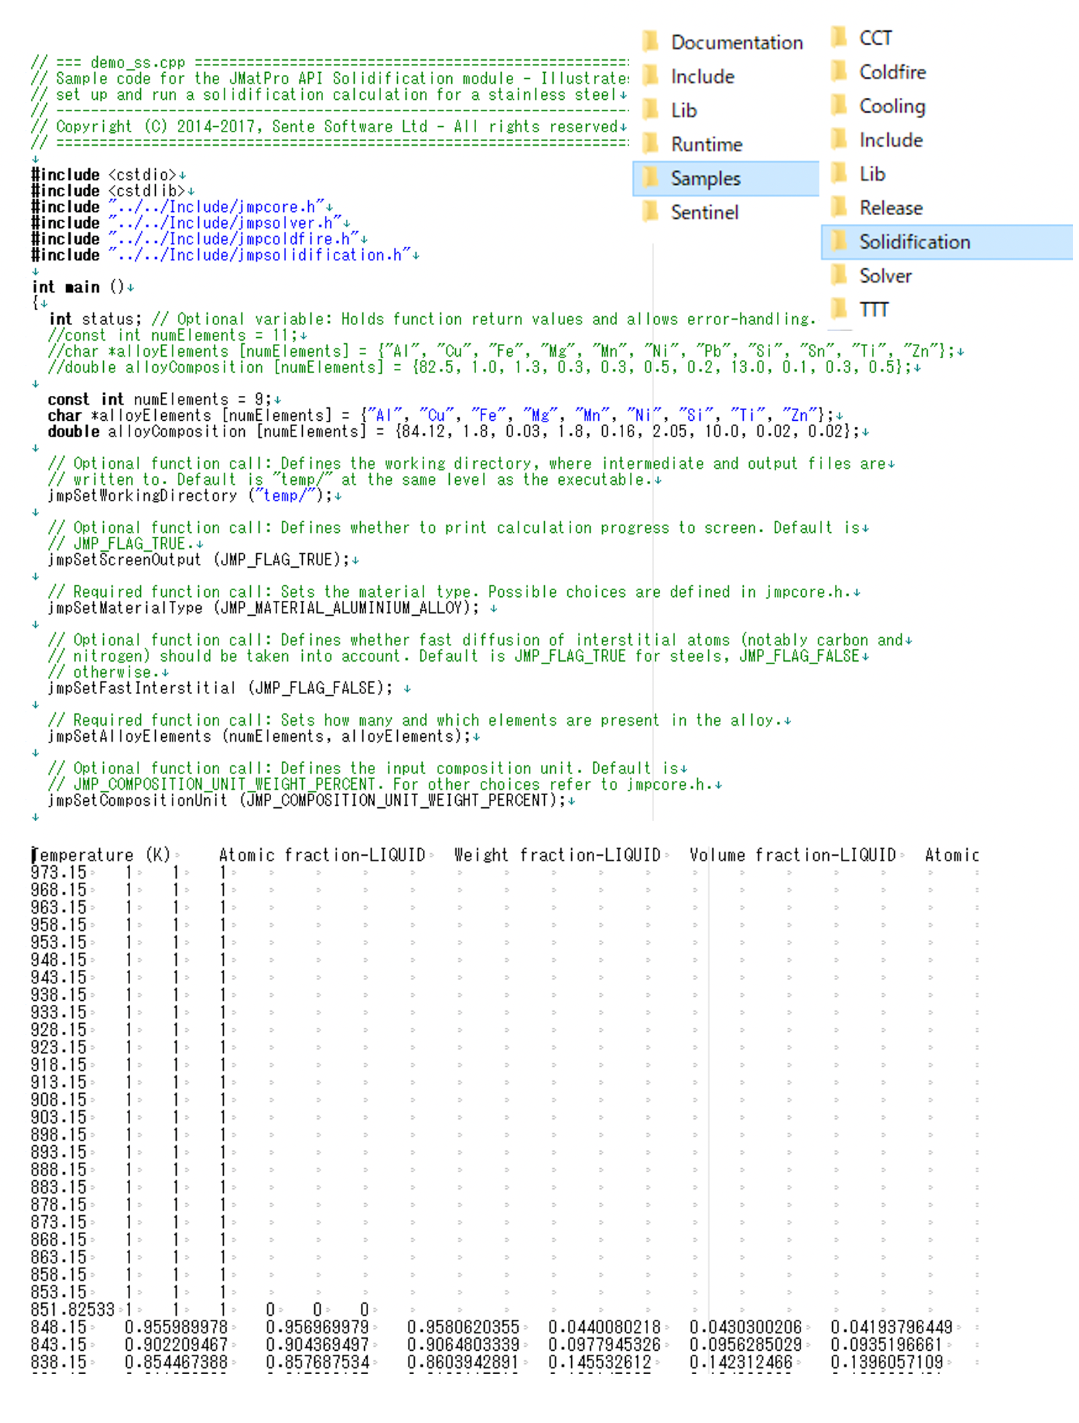Image resolution: width=1079 pixels, height=1423 pixels.
Task: Click the Copyright comment line
Action: (x=325, y=127)
